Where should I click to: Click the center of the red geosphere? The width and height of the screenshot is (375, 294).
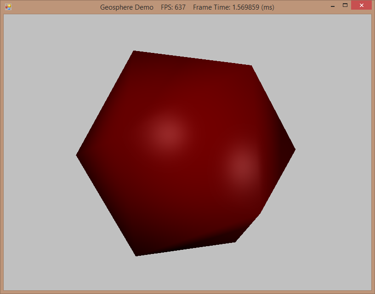tap(186, 153)
